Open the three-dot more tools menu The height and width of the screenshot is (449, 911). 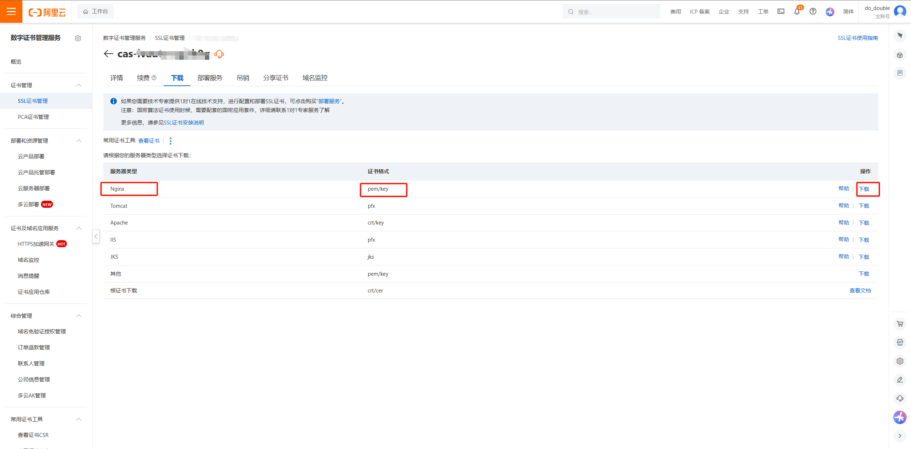pyautogui.click(x=171, y=141)
